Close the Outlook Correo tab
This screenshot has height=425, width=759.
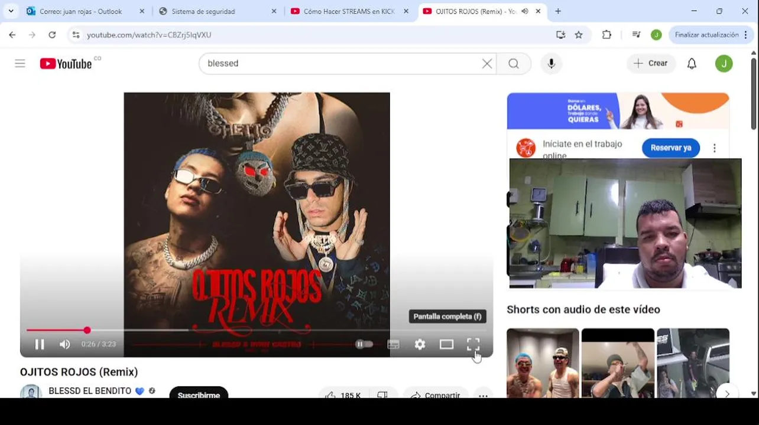pyautogui.click(x=142, y=11)
